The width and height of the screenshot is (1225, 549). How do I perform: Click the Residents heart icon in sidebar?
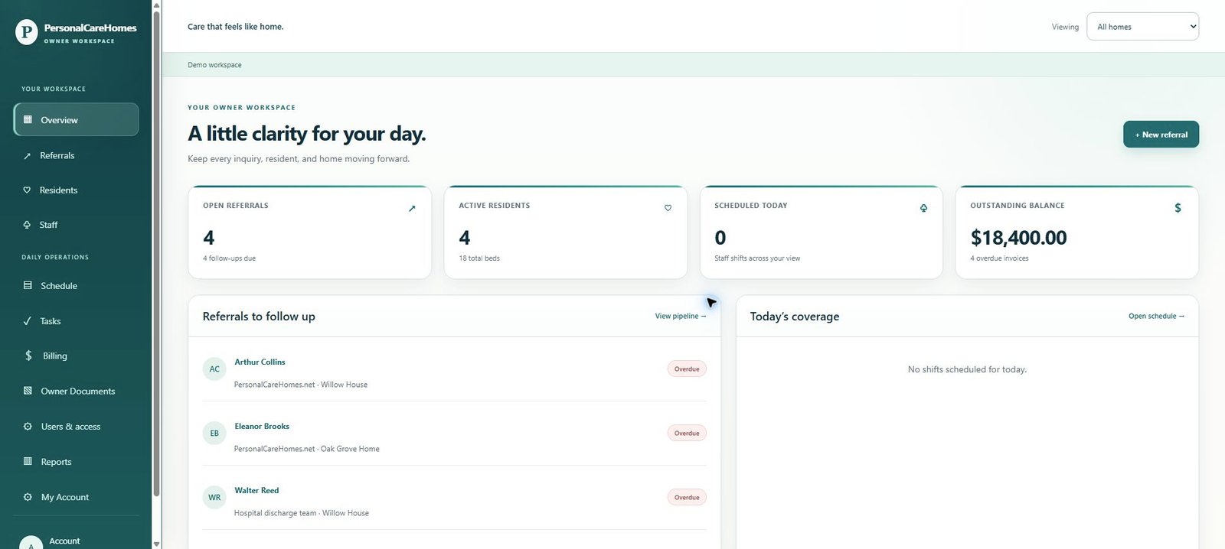pos(27,190)
